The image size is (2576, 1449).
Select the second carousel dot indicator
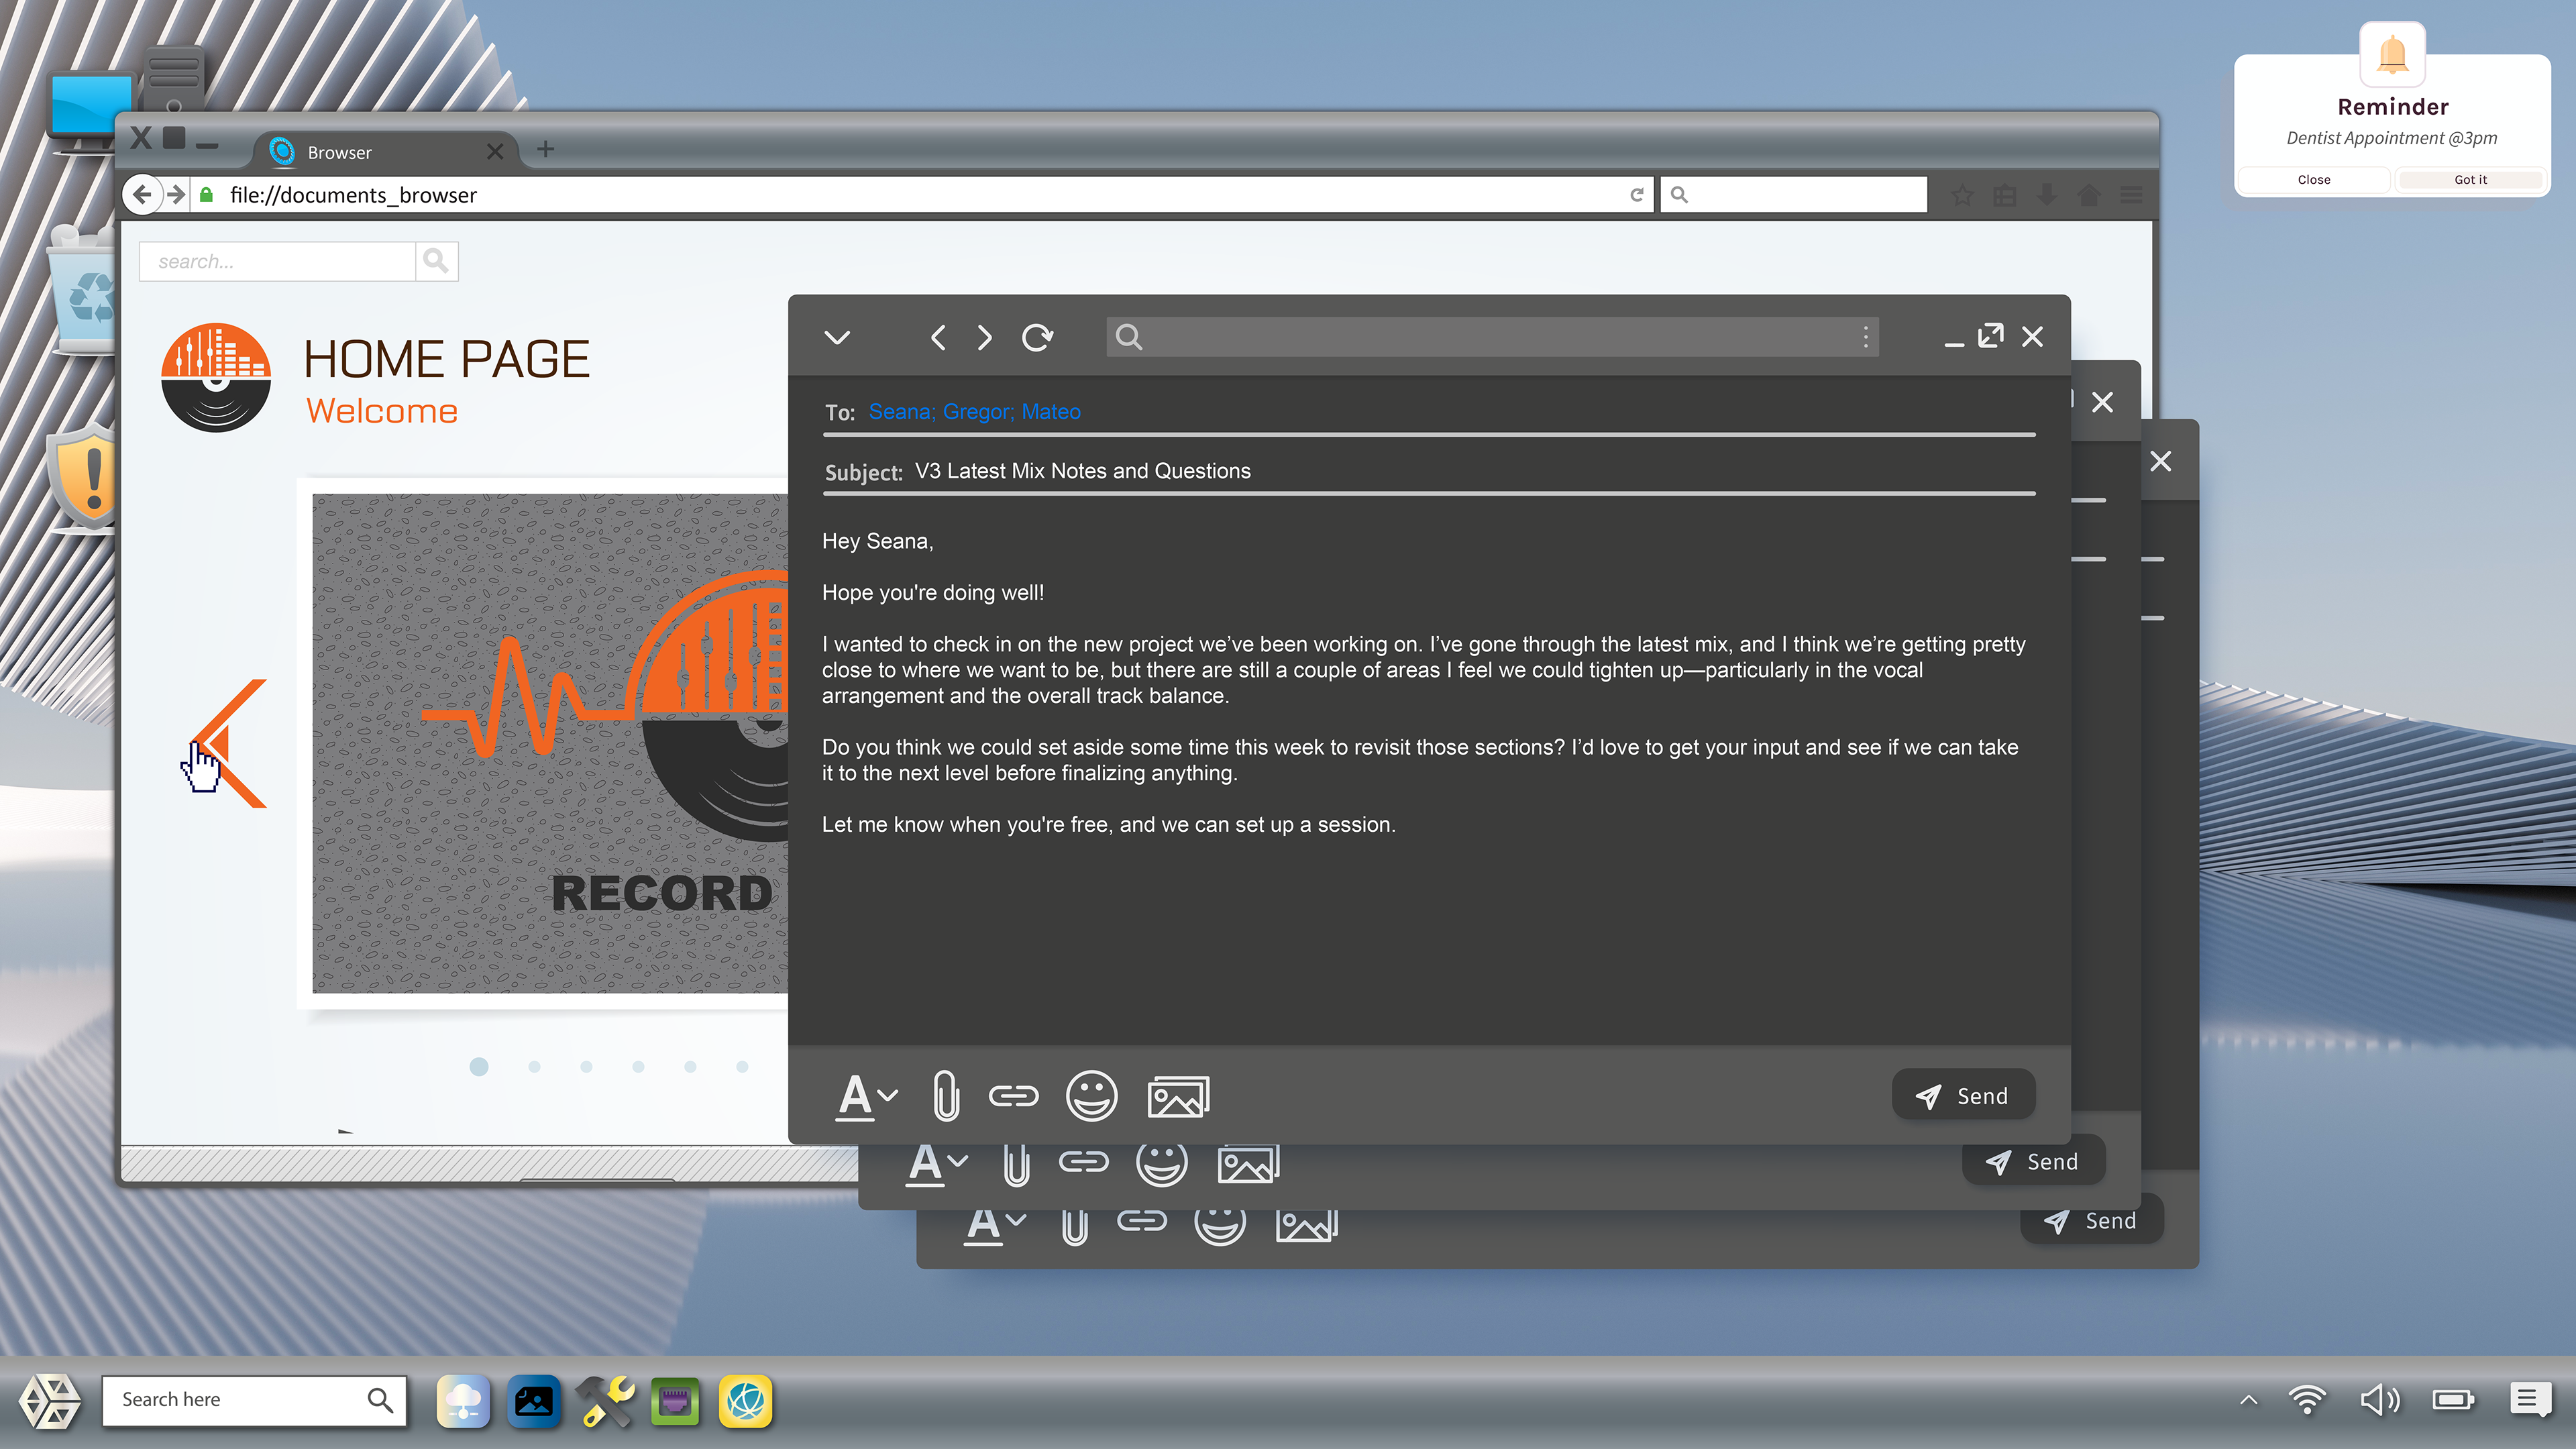[534, 1067]
